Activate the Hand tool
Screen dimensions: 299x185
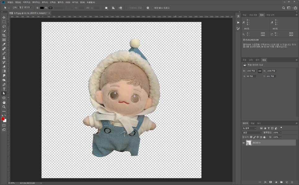(4, 102)
